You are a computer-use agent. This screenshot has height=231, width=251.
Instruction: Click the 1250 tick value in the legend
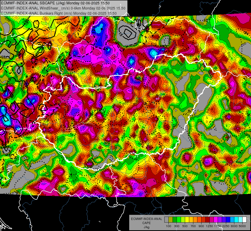pos(209,226)
